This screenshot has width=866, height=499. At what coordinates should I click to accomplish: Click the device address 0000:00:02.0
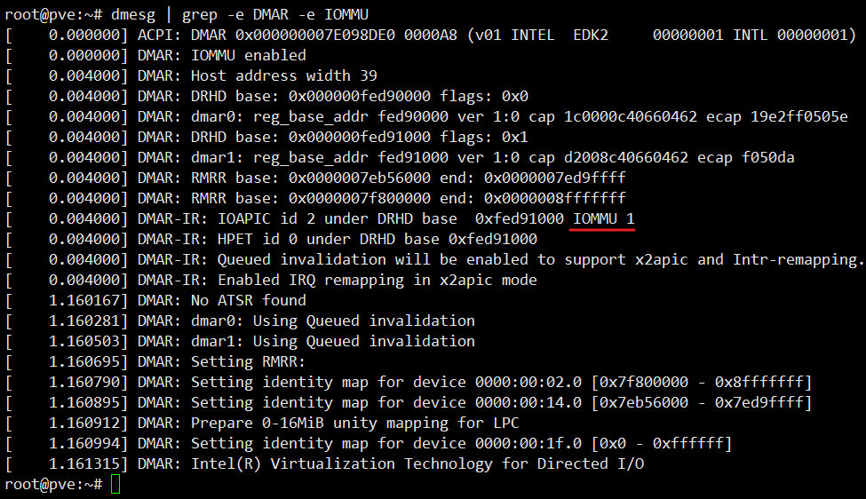pos(528,382)
